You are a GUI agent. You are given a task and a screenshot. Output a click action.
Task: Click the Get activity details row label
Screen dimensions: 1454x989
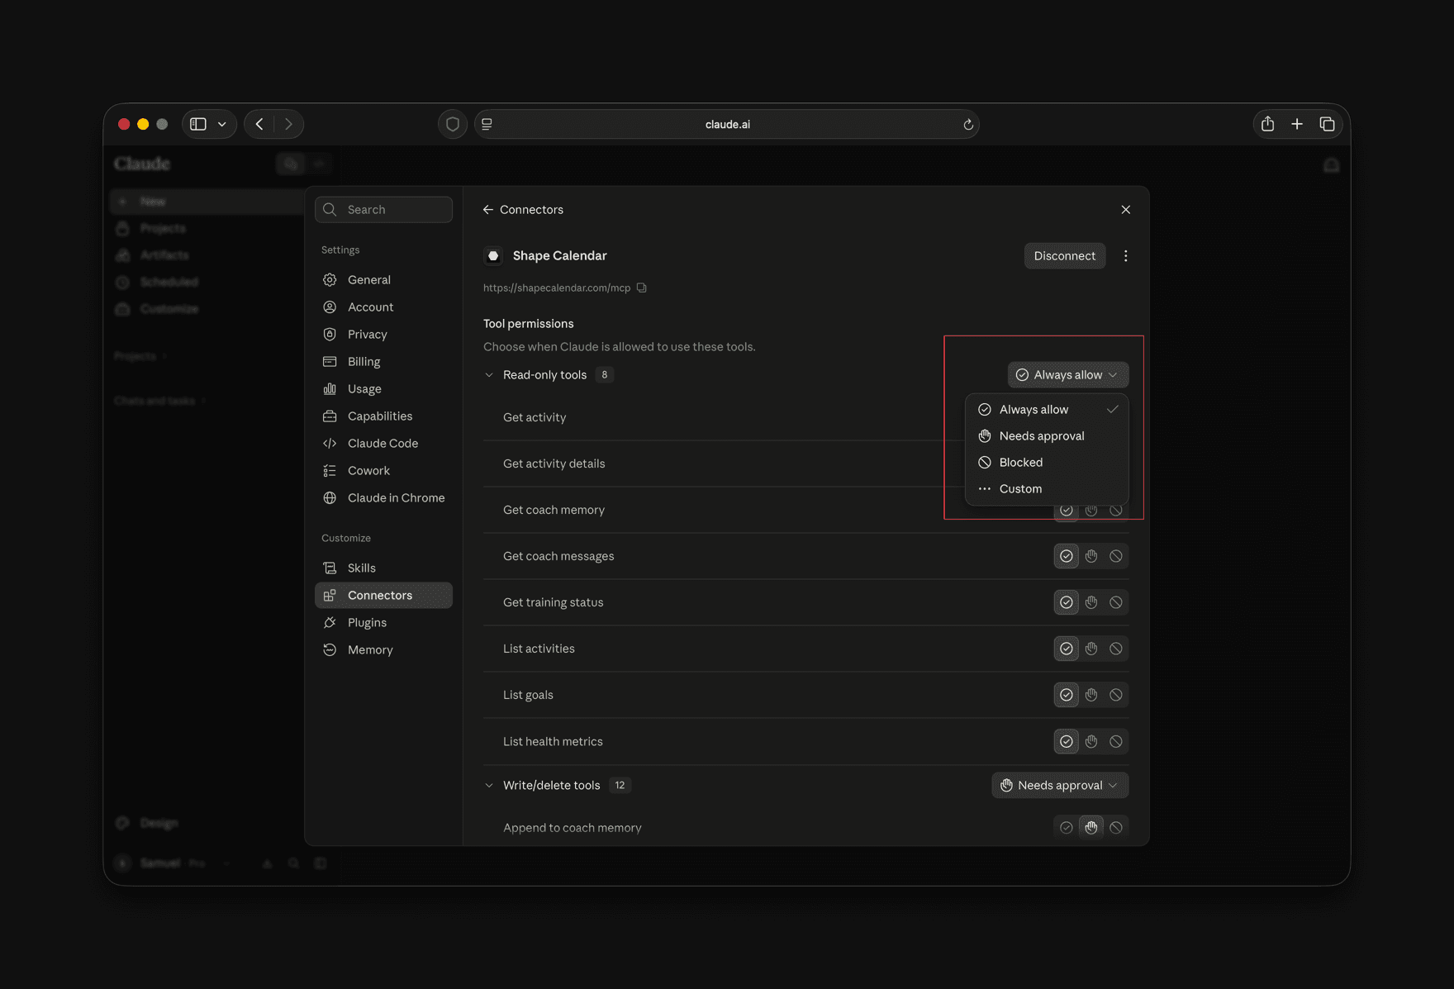click(554, 464)
